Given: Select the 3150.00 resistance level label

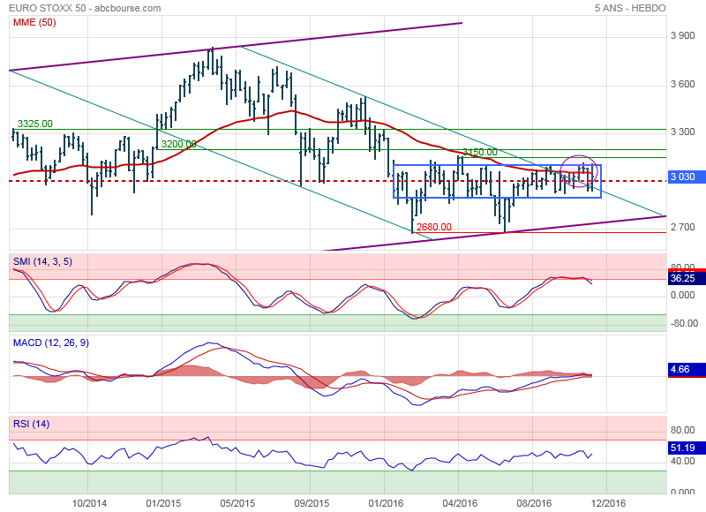Looking at the screenshot, I should [480, 152].
